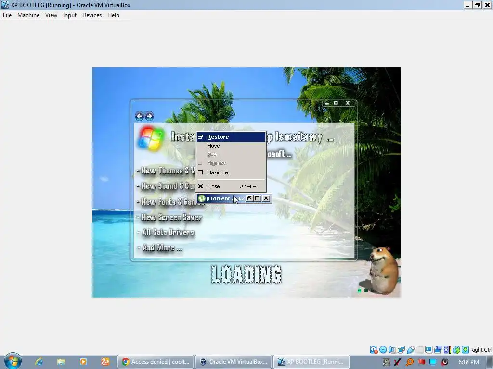Choose Move in the context menu
Image resolution: width=493 pixels, height=369 pixels.
(x=231, y=146)
